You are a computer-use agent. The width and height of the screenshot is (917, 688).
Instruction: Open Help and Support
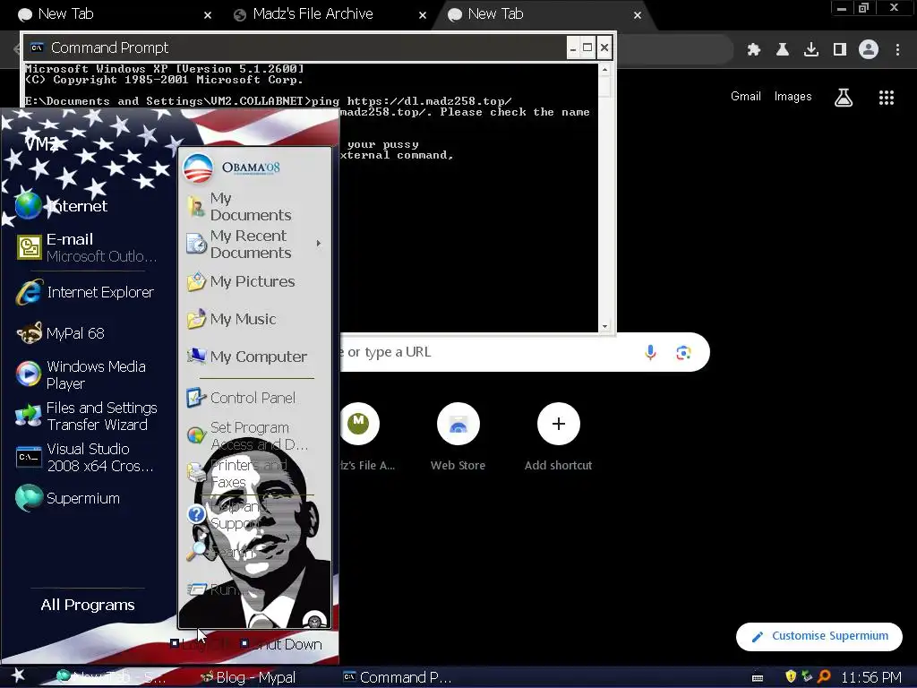(227, 515)
